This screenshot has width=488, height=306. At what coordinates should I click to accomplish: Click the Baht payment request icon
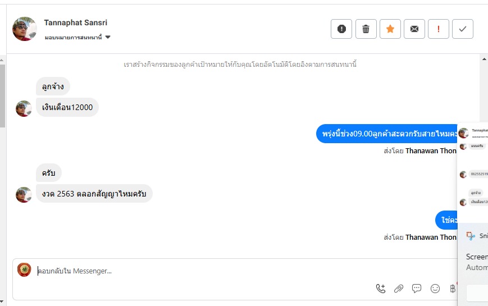453,289
